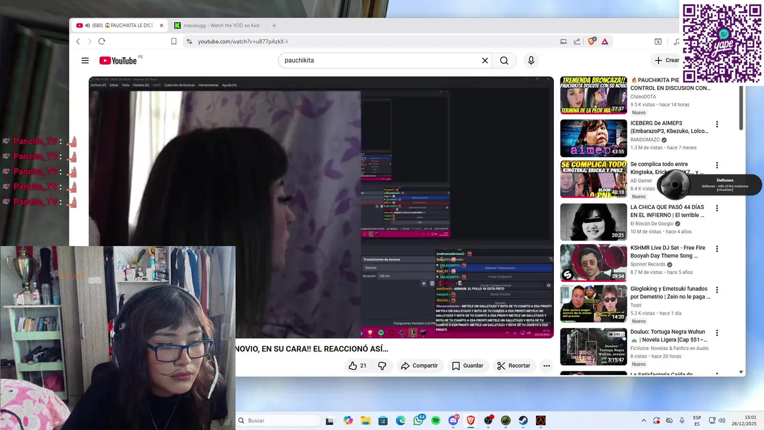
Task: Open Se complica todo entre Kingteka thumbnail
Action: 593,179
